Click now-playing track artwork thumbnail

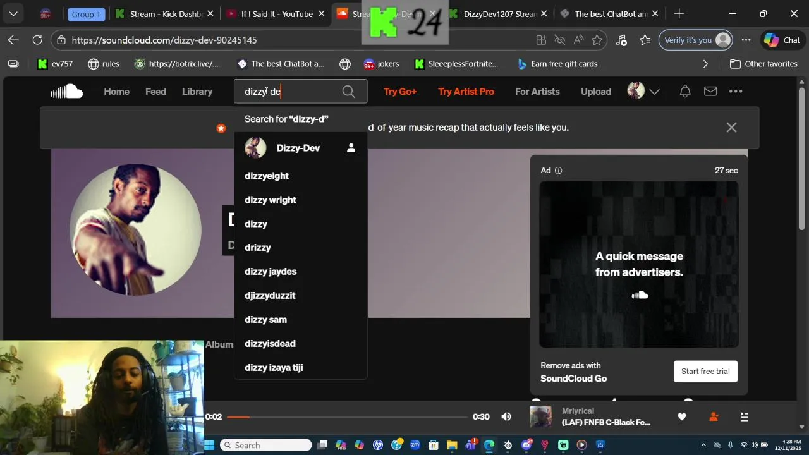540,417
